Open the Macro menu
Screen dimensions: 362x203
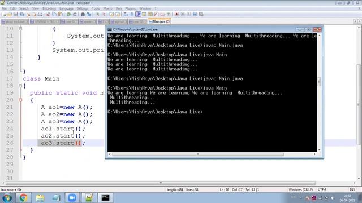coord(107,8)
